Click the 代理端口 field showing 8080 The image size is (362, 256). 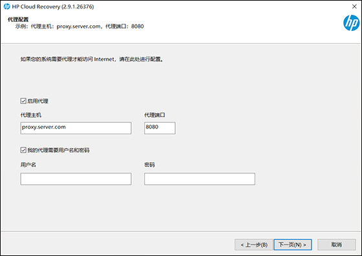(160, 128)
